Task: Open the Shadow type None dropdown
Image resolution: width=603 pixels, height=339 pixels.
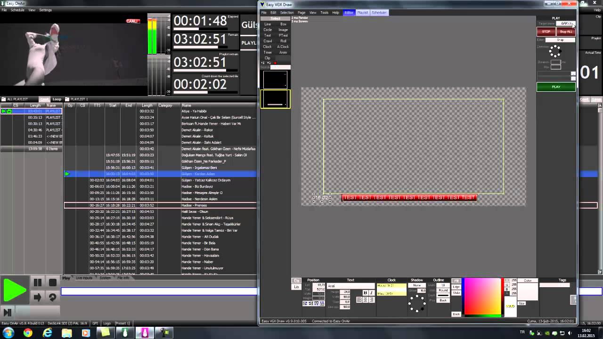Action: (x=417, y=285)
